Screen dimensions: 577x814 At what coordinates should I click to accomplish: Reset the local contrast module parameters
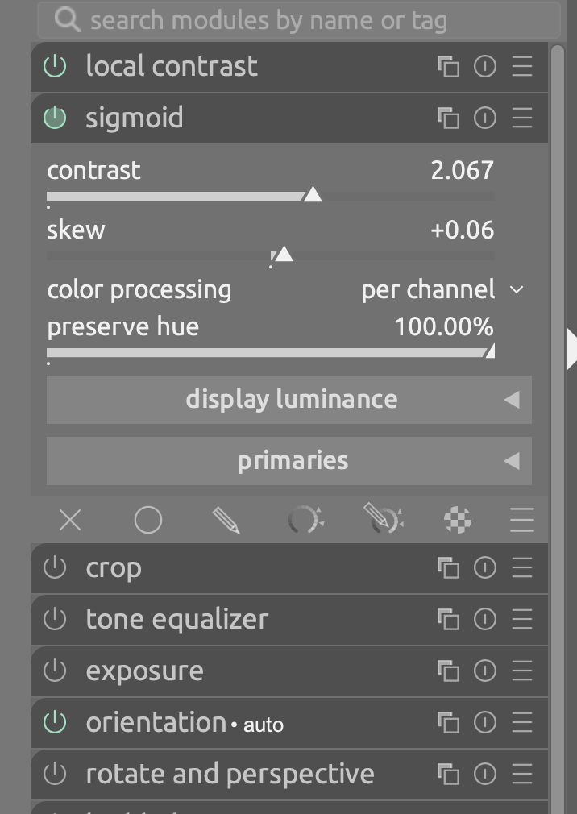click(x=485, y=67)
